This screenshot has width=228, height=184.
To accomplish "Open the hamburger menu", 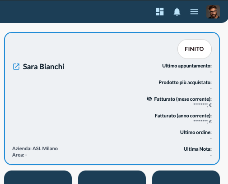I will [x=194, y=12].
